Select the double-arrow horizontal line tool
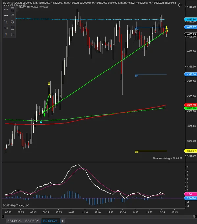This screenshot has height=224, width=197. (x=6, y=28)
